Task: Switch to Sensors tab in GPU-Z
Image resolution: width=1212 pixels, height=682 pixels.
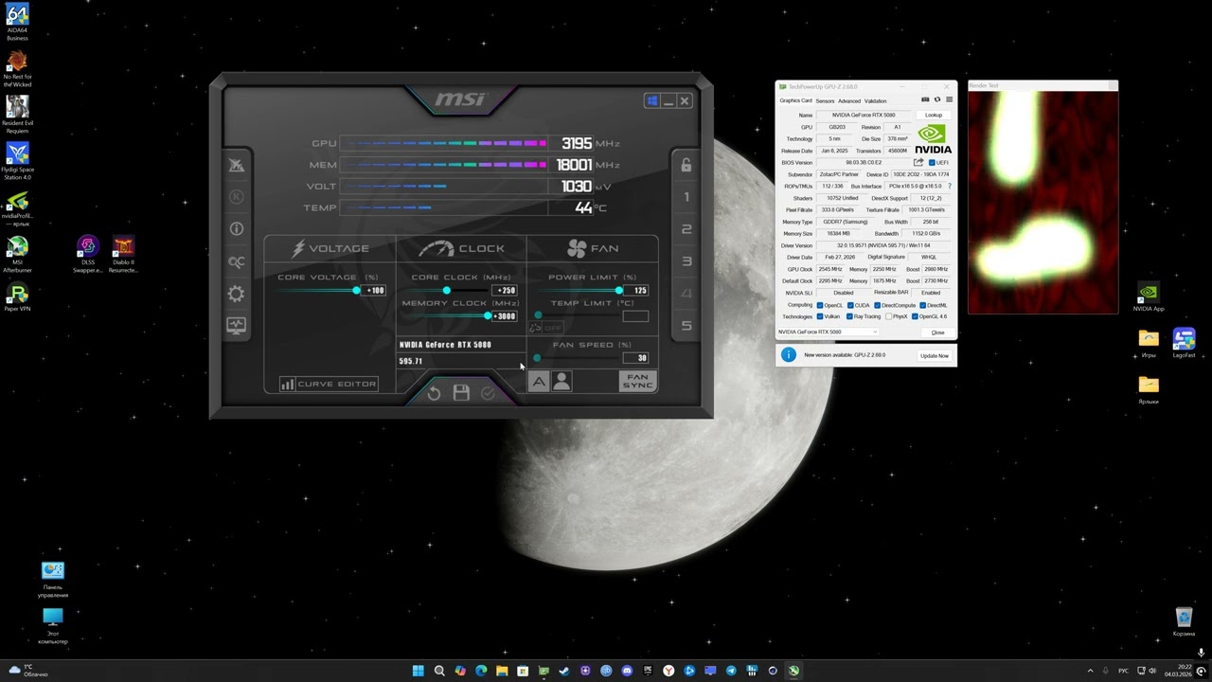Action: (x=825, y=100)
